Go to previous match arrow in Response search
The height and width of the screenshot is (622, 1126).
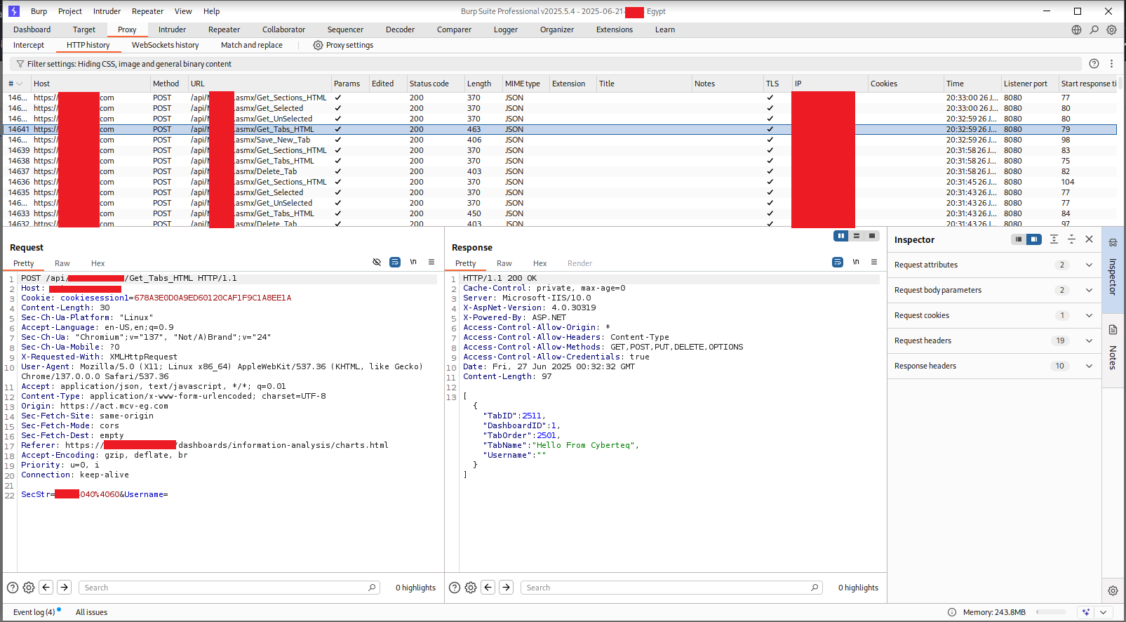(488, 587)
